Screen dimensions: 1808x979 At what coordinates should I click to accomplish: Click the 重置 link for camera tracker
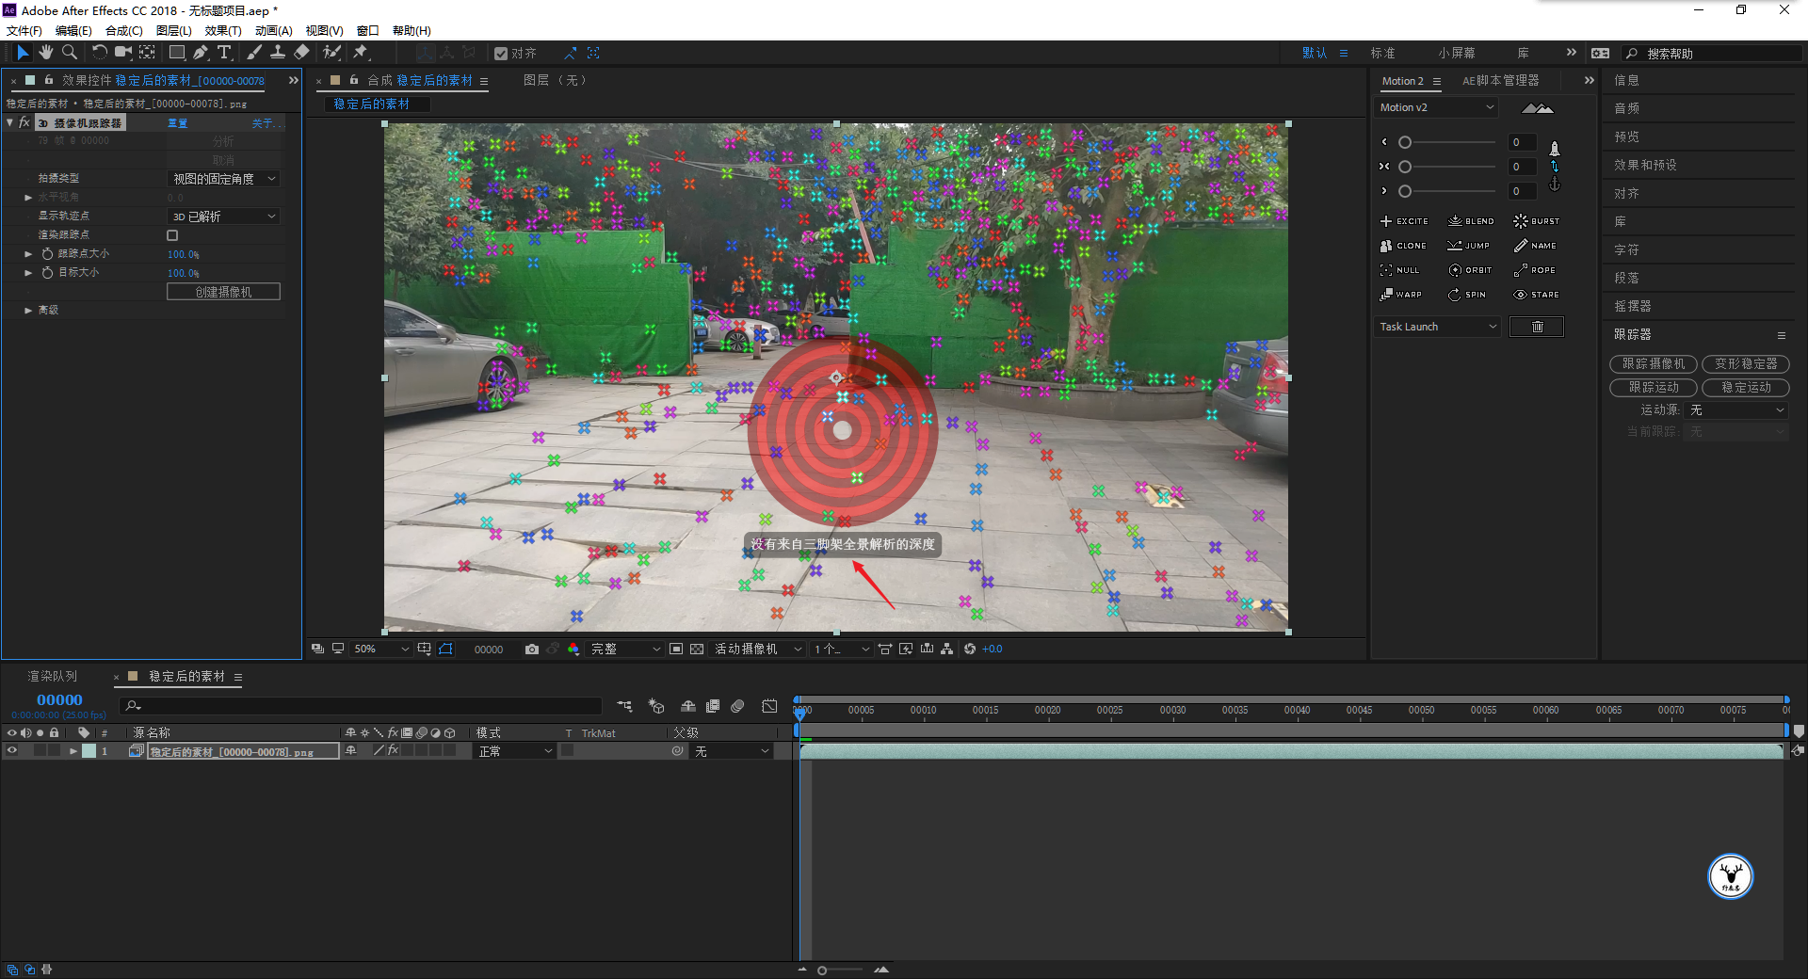click(x=177, y=123)
